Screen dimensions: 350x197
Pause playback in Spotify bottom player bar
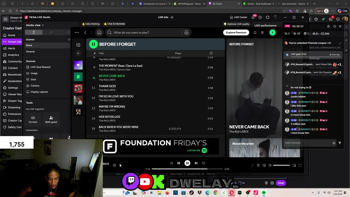pos(187,163)
